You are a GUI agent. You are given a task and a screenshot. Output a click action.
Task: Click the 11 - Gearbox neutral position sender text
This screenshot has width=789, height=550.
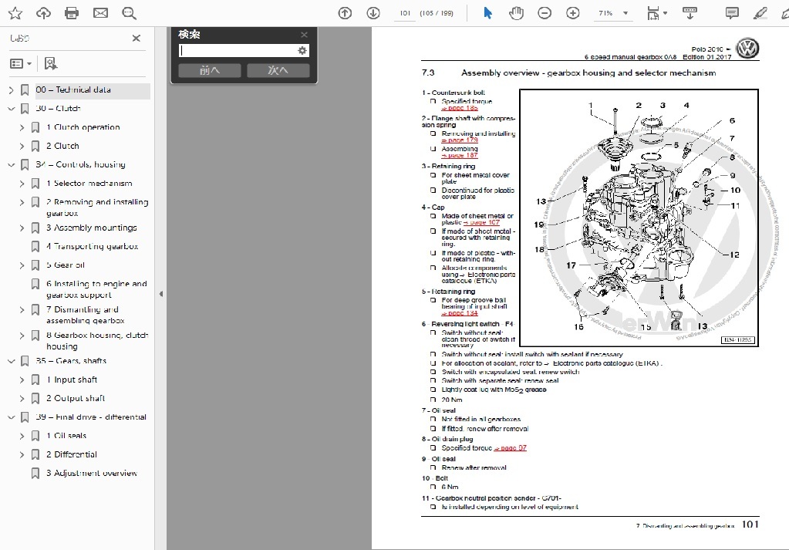click(491, 498)
